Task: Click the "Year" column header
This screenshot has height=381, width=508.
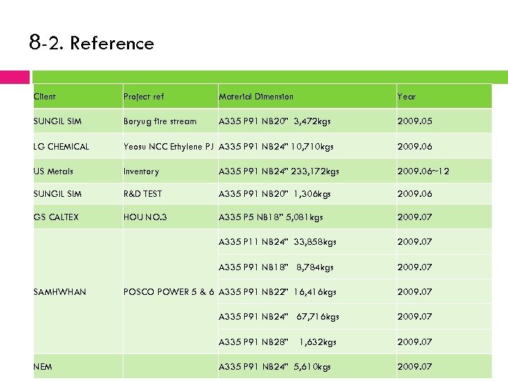Action: [406, 96]
